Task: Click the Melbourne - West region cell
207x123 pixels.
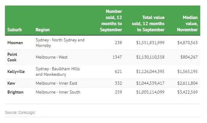Action: (x=51, y=57)
